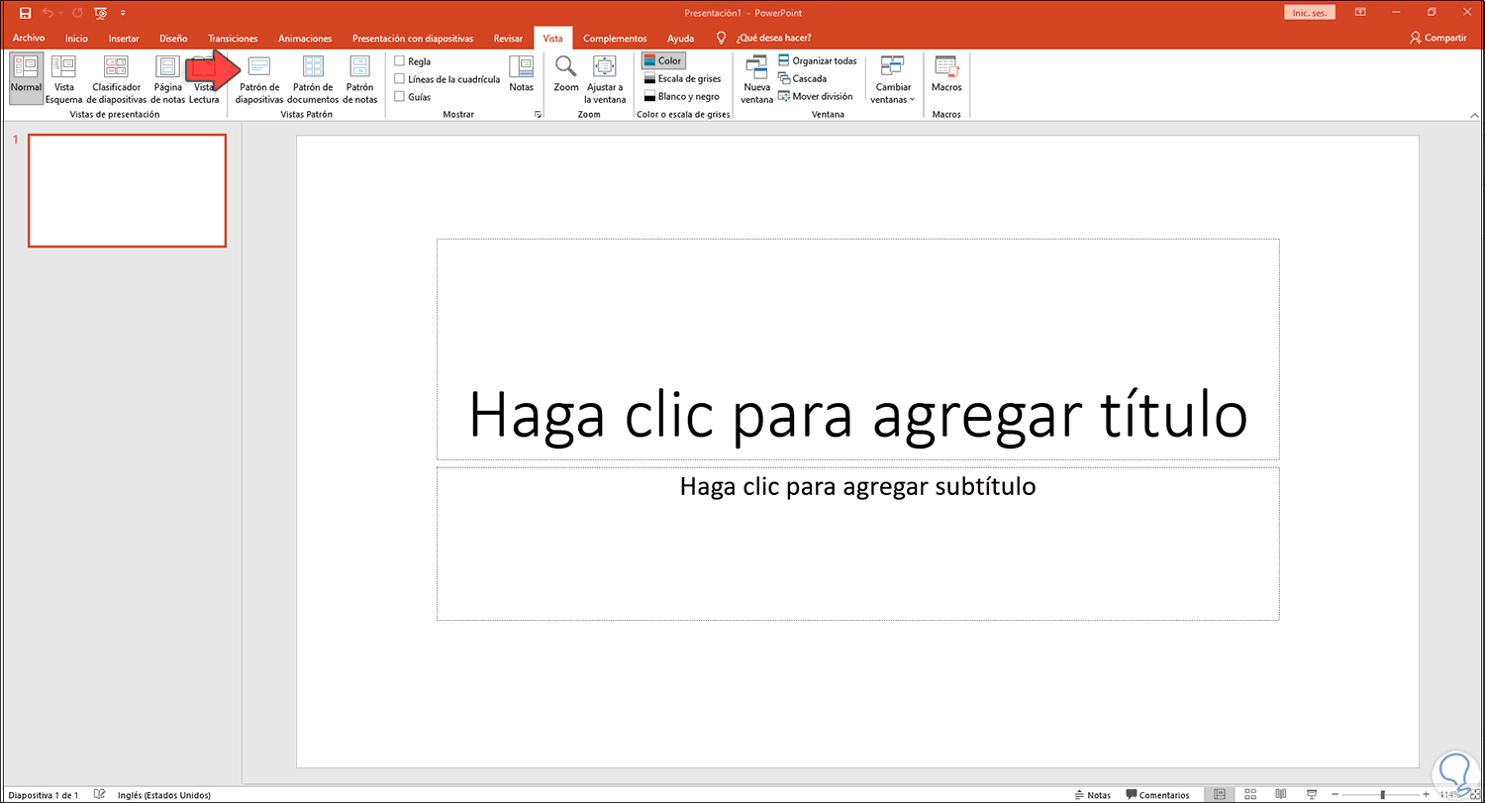
Task: Switch to Reading view from the status bar
Action: click(1281, 794)
